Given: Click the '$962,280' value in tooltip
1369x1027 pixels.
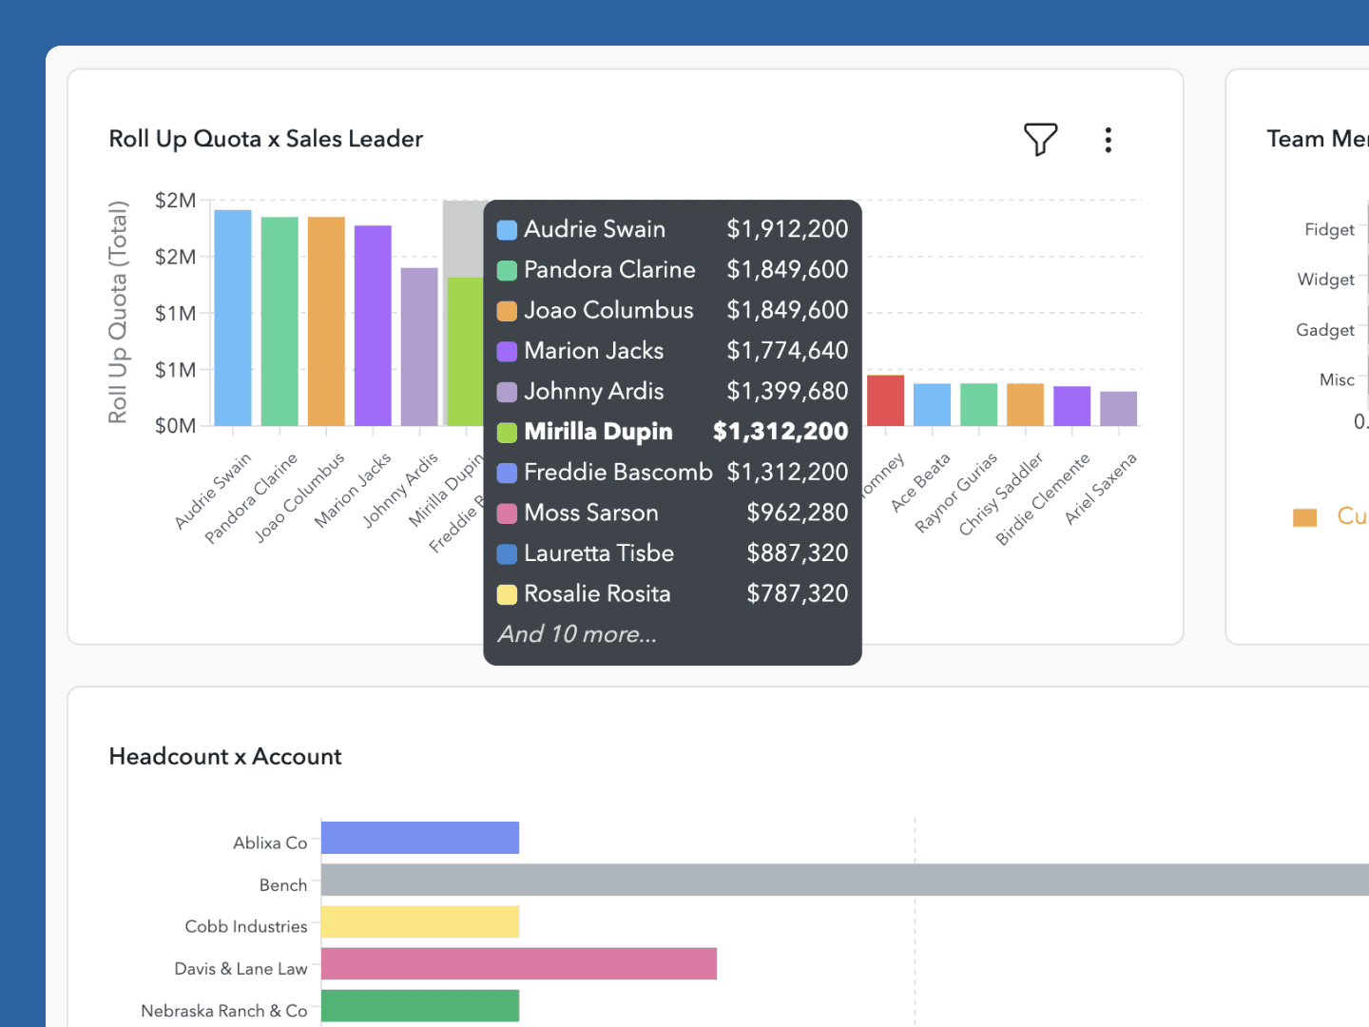Looking at the screenshot, I should [x=797, y=513].
